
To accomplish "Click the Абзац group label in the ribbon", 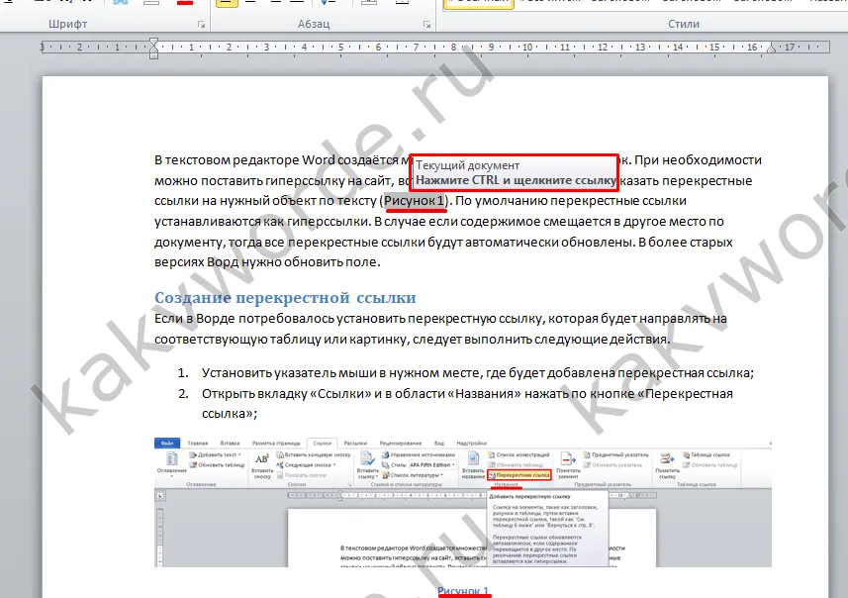I will [314, 25].
